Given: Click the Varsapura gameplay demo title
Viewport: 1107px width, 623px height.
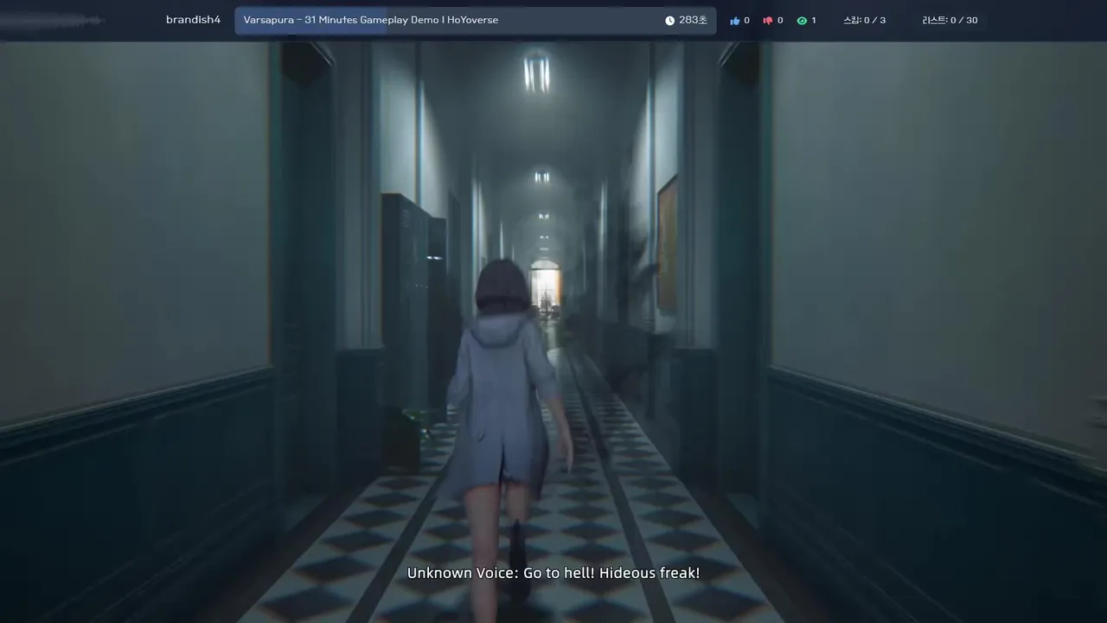Looking at the screenshot, I should click(371, 20).
